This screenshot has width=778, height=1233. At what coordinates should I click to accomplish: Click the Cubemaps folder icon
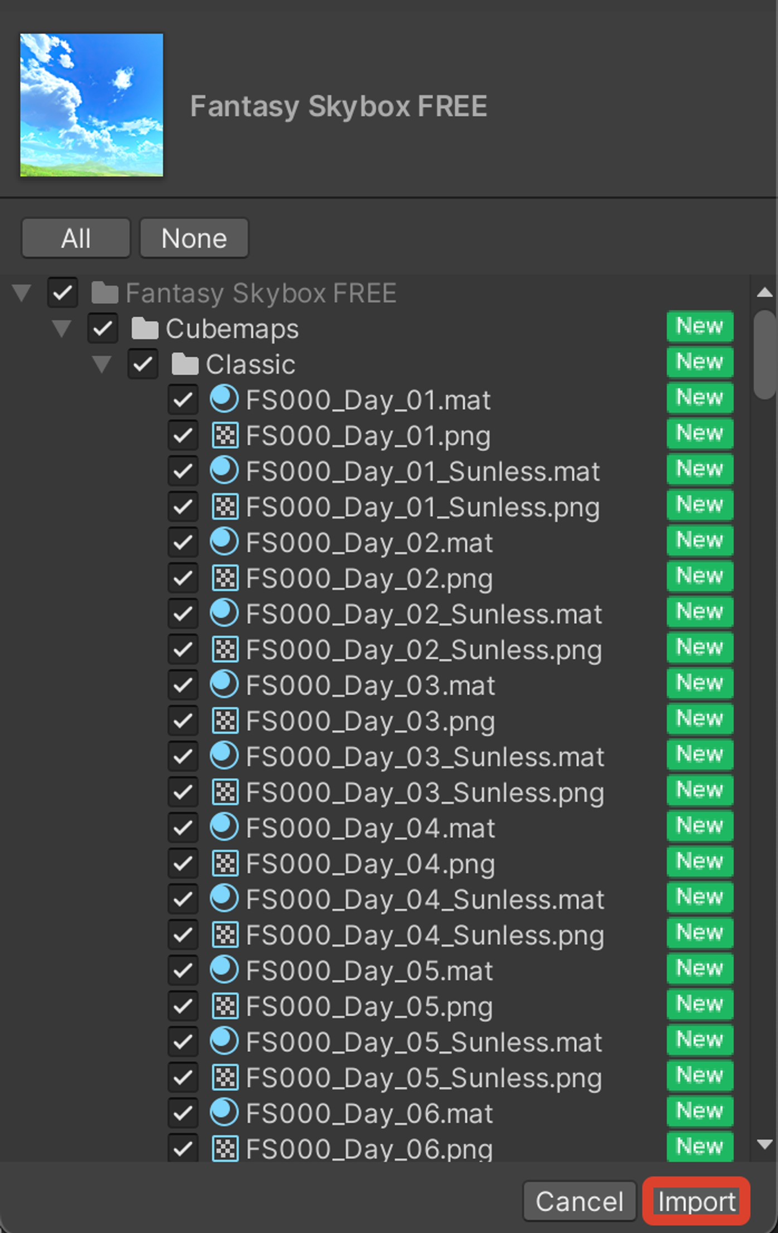(x=145, y=328)
